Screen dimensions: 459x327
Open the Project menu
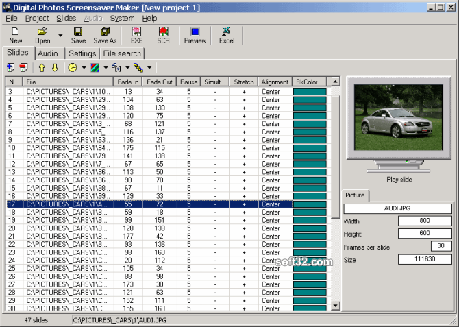pos(37,18)
